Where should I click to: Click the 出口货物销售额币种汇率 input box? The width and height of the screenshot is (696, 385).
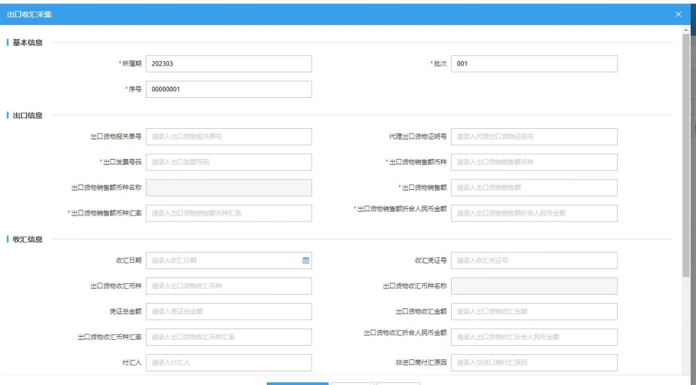pos(229,213)
